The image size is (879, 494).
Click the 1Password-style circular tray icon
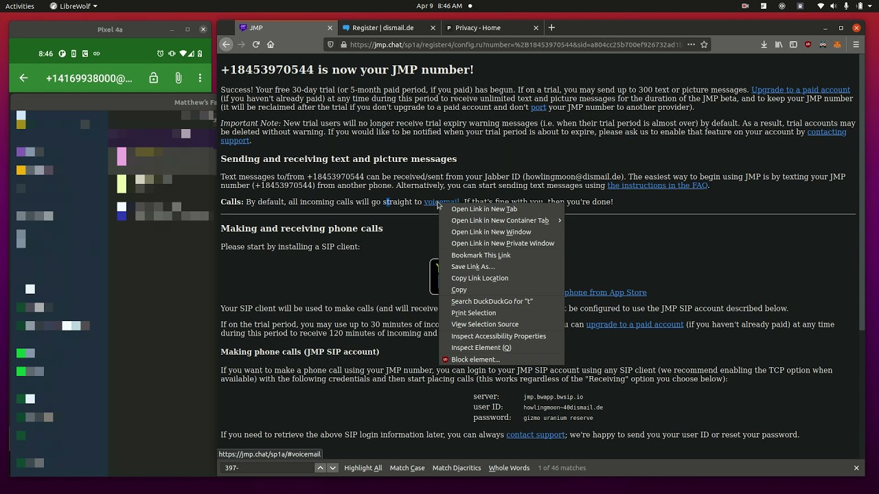pyautogui.click(x=781, y=6)
